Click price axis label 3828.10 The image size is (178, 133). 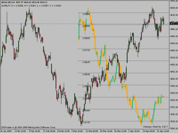click(x=174, y=100)
